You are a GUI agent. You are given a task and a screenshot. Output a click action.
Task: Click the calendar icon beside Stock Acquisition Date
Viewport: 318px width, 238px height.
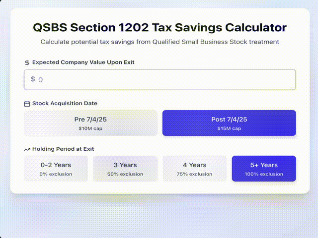pyautogui.click(x=27, y=104)
